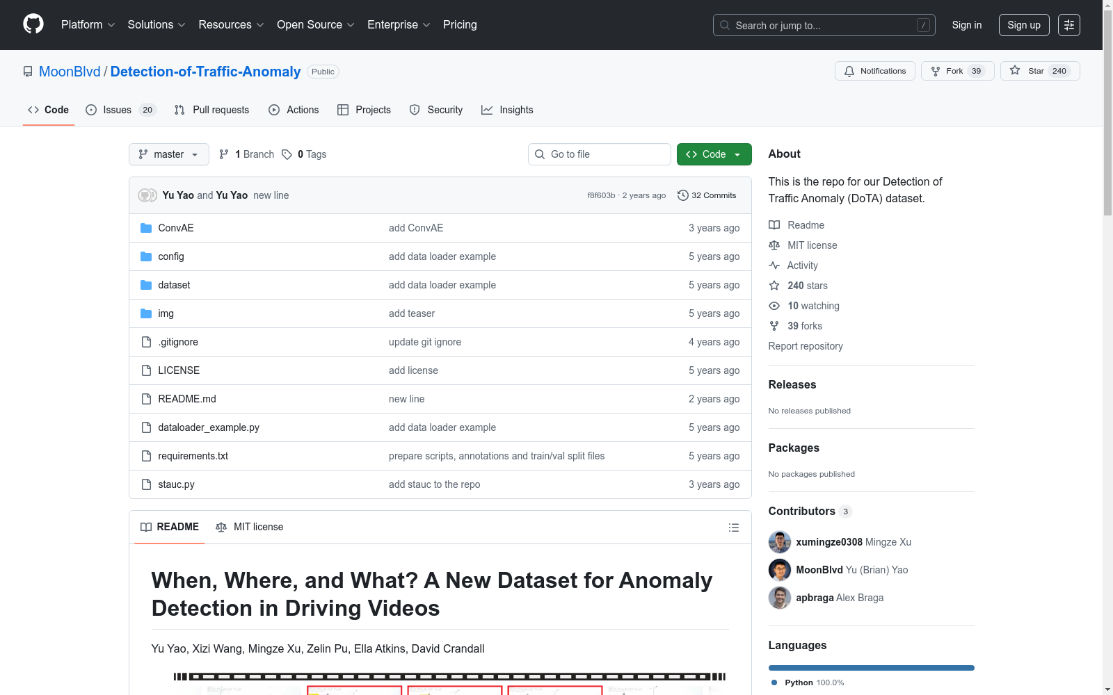1113x695 pixels.
Task: Click the commit history clock icon
Action: [683, 195]
